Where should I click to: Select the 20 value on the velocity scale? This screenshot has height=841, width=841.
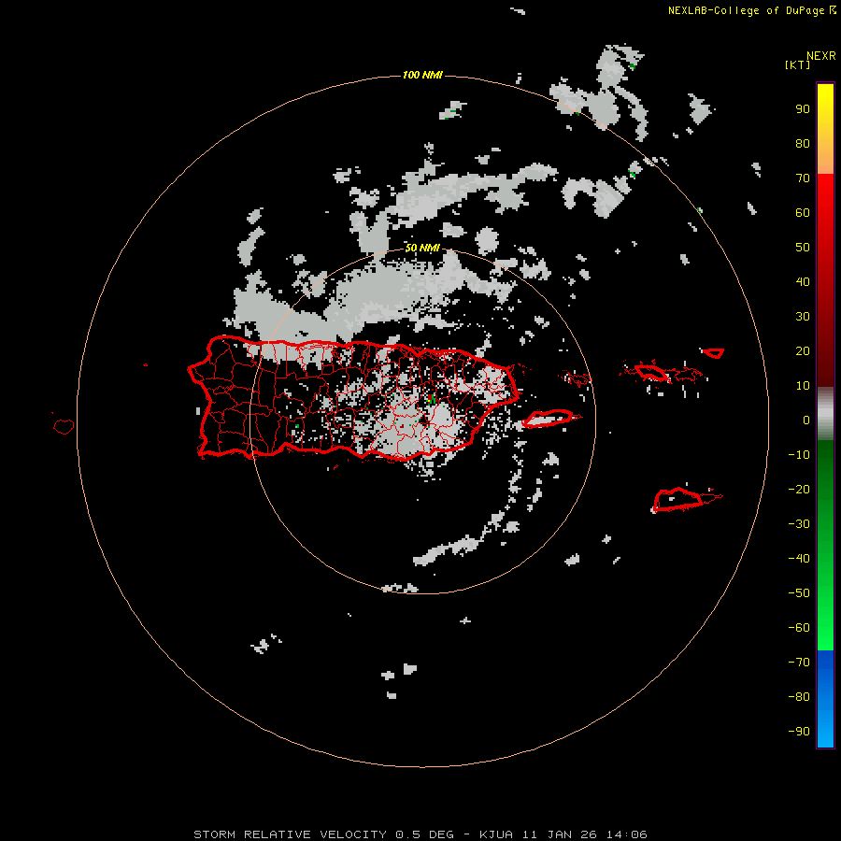click(x=803, y=351)
